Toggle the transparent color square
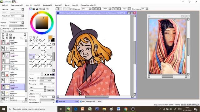Viewport: 200px width, 112px height. point(49,41)
